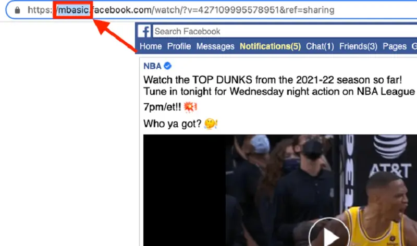Open the Home link
Screen dimensions: 417x246
151,46
